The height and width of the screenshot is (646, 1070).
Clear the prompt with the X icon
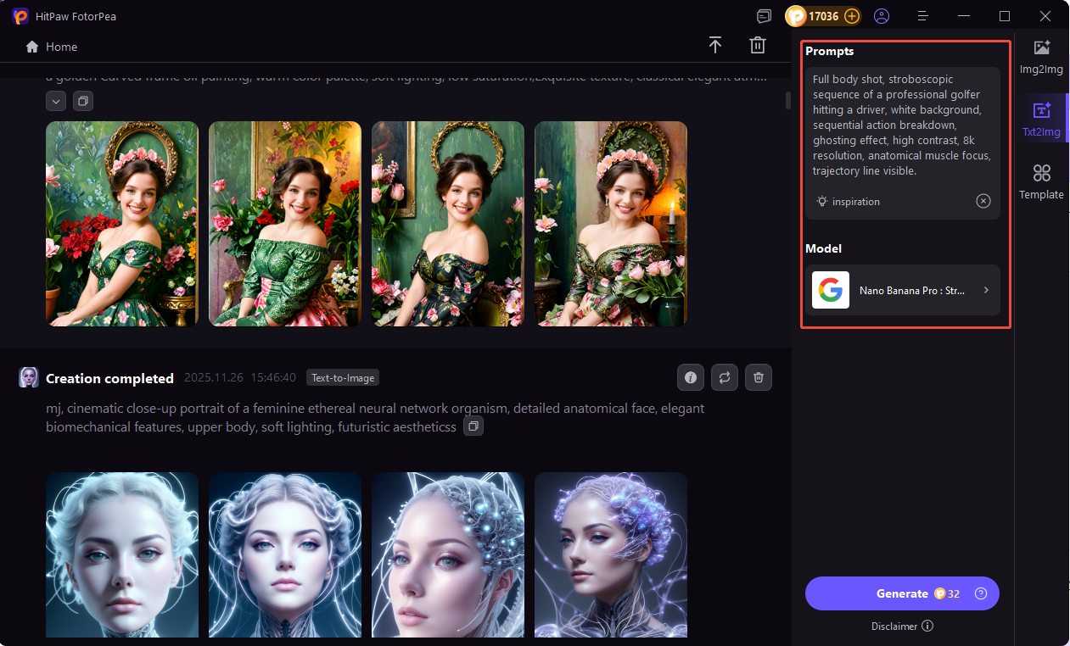point(983,201)
